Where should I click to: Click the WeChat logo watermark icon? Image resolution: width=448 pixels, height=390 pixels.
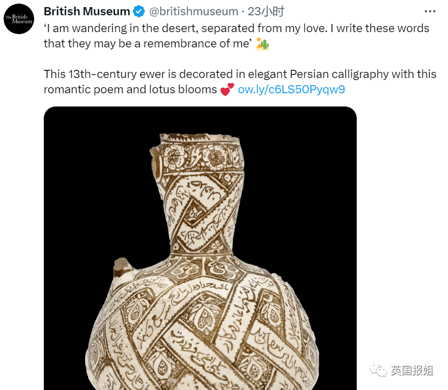point(379,370)
